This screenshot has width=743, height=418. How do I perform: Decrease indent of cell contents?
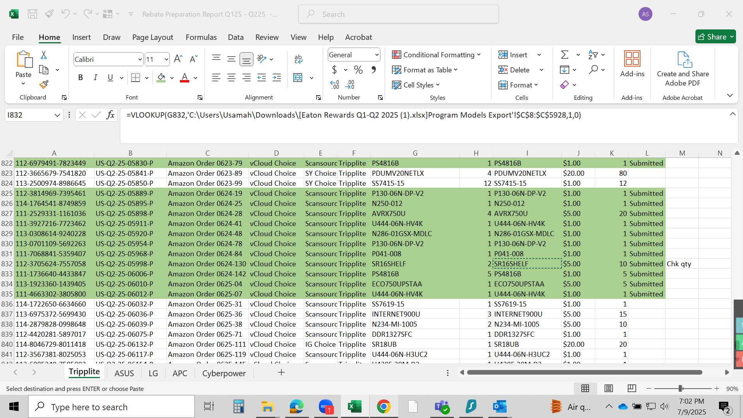[262, 78]
